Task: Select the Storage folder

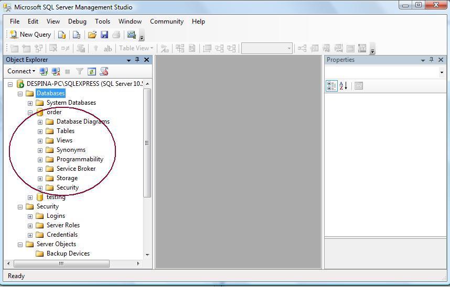Action: (67, 178)
